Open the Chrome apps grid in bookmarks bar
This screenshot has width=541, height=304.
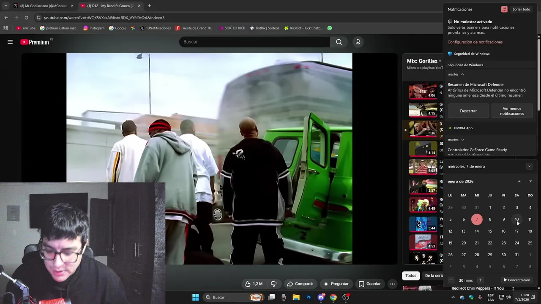click(x=5, y=28)
